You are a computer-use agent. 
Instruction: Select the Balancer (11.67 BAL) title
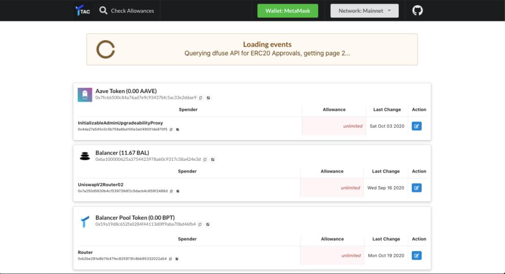pos(122,152)
